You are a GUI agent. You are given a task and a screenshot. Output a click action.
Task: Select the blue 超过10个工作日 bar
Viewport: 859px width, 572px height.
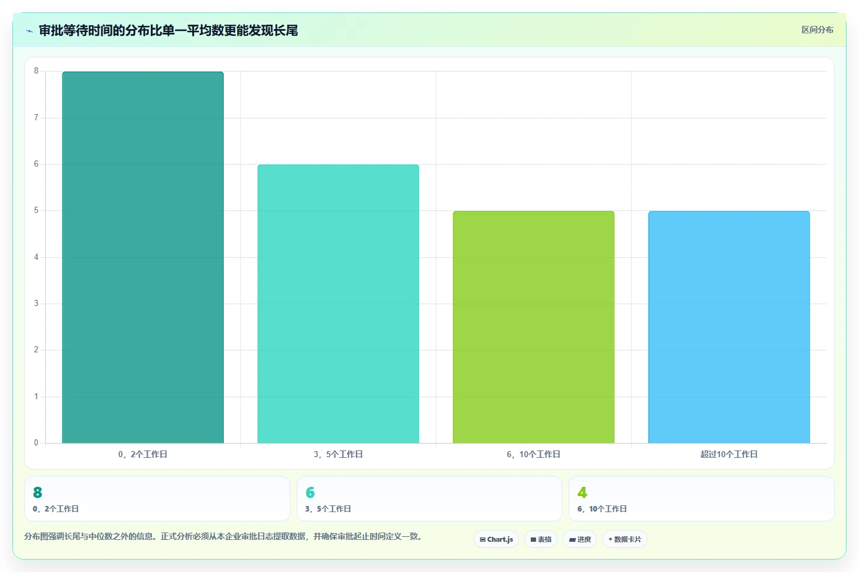click(x=729, y=327)
